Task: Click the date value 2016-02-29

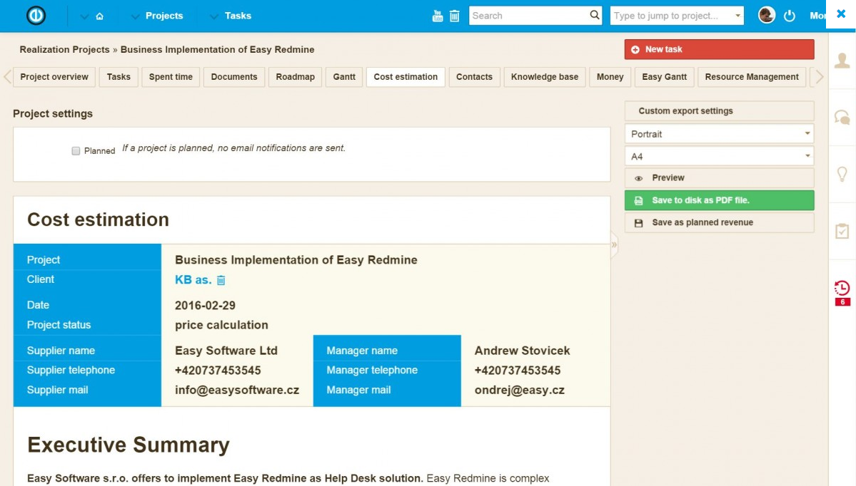Action: 206,305
